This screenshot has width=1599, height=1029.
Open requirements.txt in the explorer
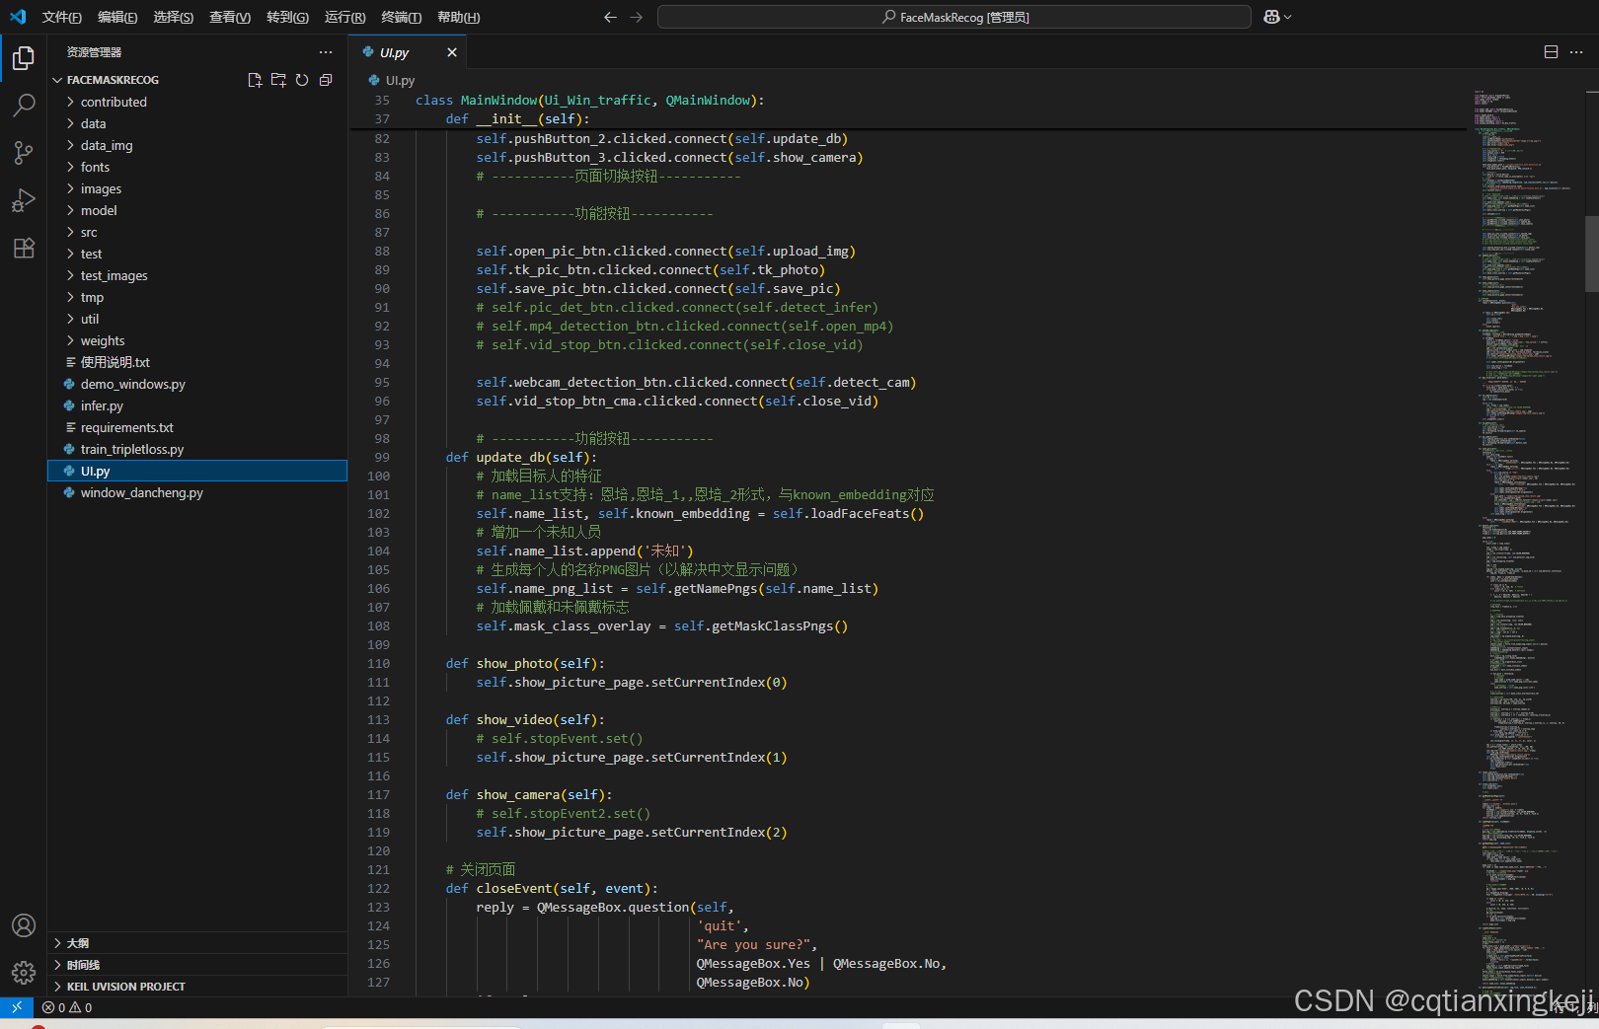point(197,427)
